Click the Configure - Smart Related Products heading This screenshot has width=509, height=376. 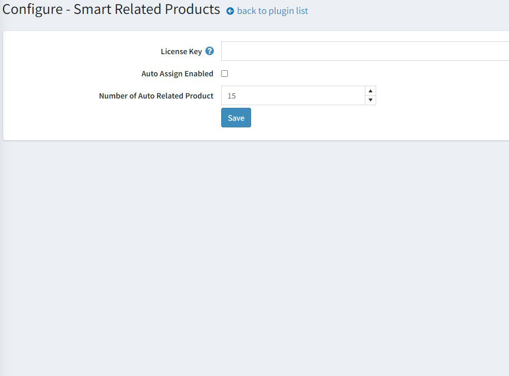[x=111, y=9]
